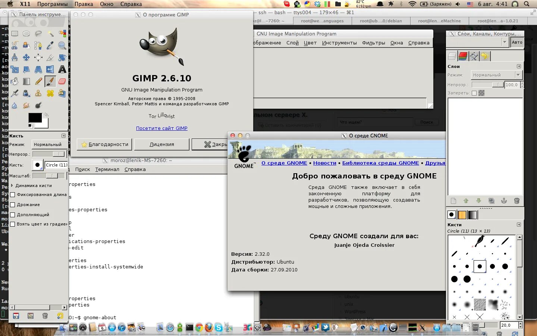Select the Paintbrush tool

tap(50, 81)
